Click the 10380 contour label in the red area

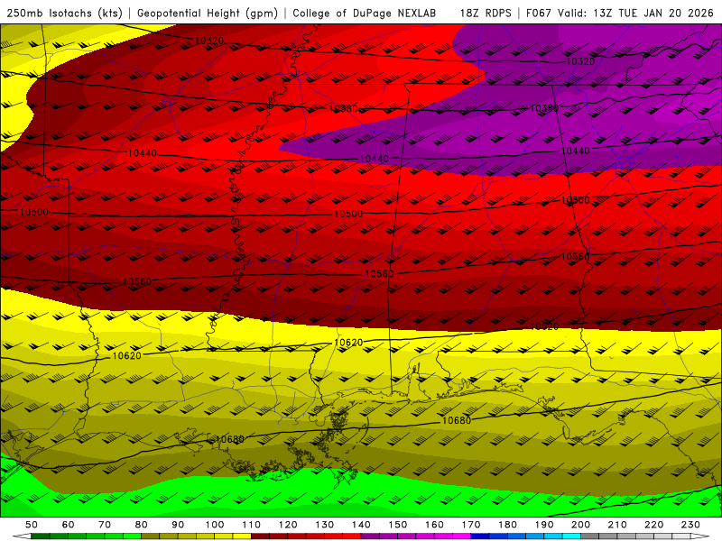(x=344, y=109)
